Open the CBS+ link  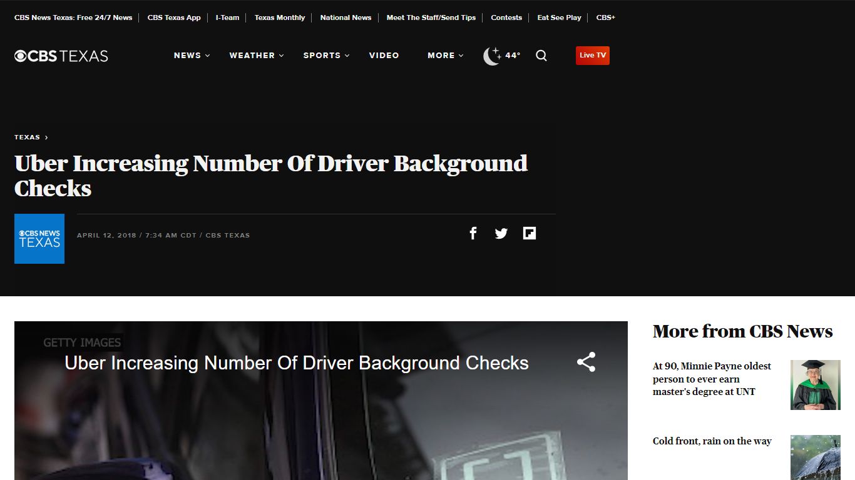point(606,17)
